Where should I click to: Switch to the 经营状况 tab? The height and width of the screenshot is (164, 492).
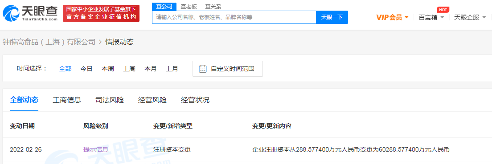coord(195,100)
